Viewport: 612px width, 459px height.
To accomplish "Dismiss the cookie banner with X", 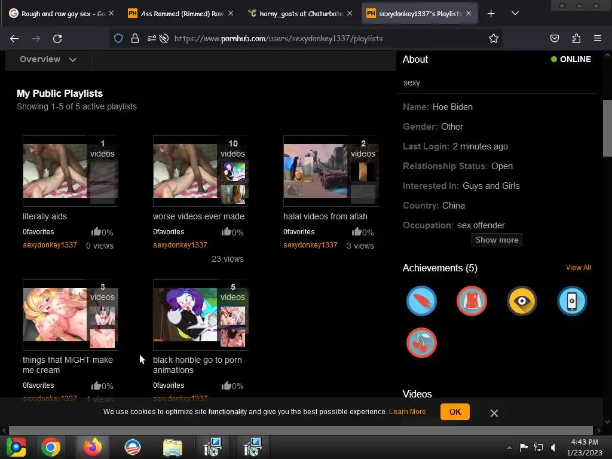I will pos(494,414).
